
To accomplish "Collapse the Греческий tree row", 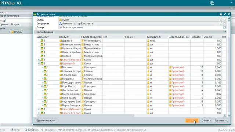I will tap(39, 63).
